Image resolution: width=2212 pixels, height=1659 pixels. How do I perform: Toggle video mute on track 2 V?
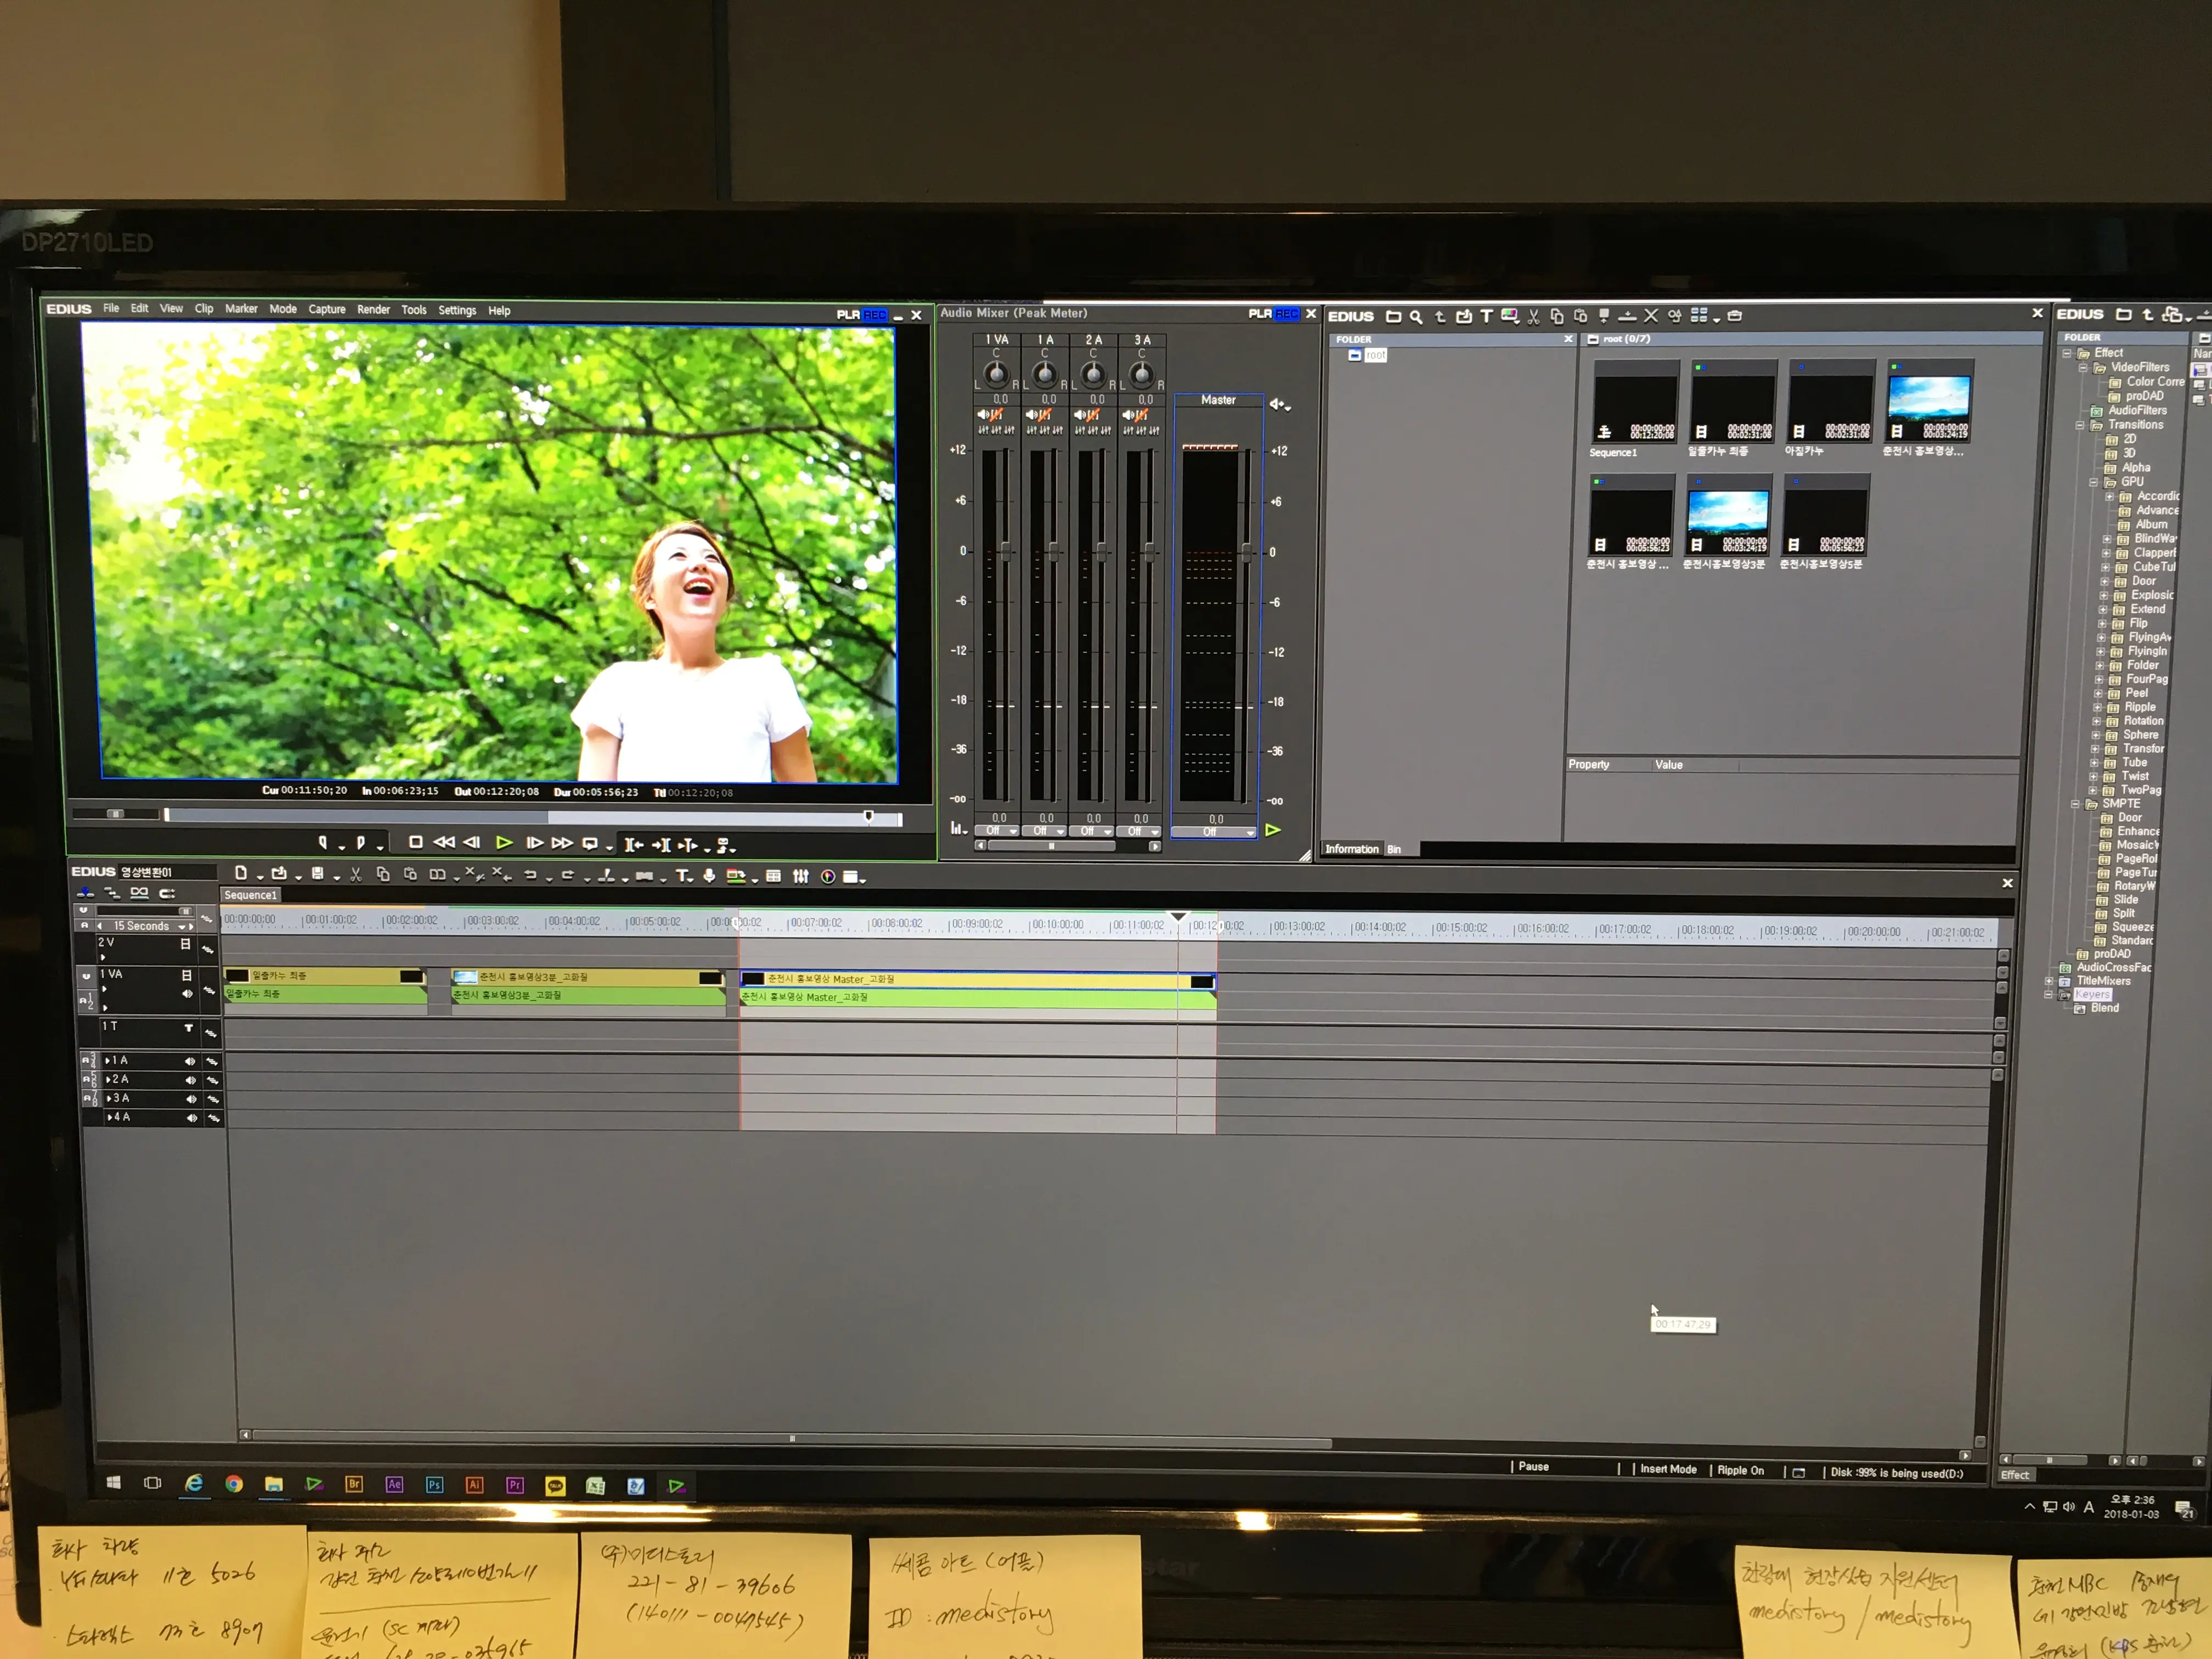pyautogui.click(x=185, y=944)
